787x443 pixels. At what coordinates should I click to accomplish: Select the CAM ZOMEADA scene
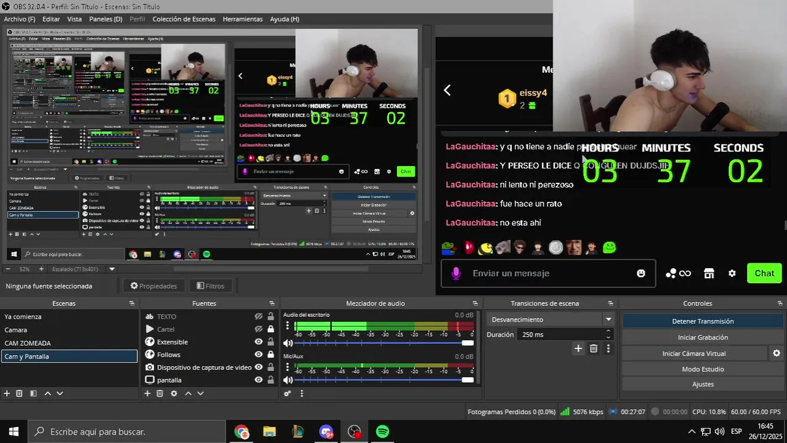[x=69, y=343]
